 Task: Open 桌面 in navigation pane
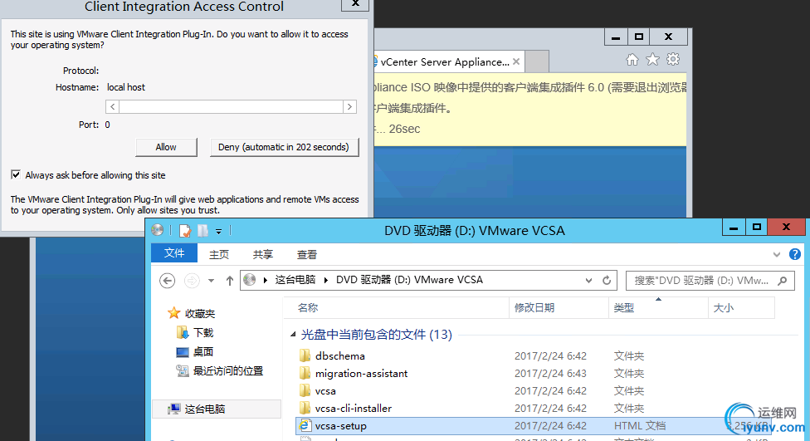(x=203, y=352)
